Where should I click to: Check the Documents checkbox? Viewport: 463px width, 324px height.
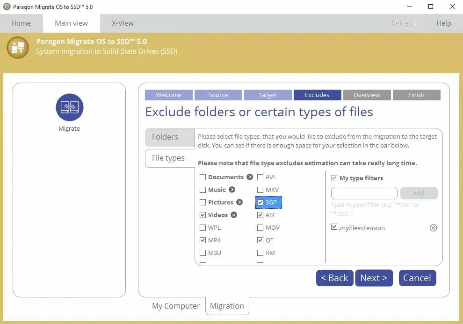(203, 177)
